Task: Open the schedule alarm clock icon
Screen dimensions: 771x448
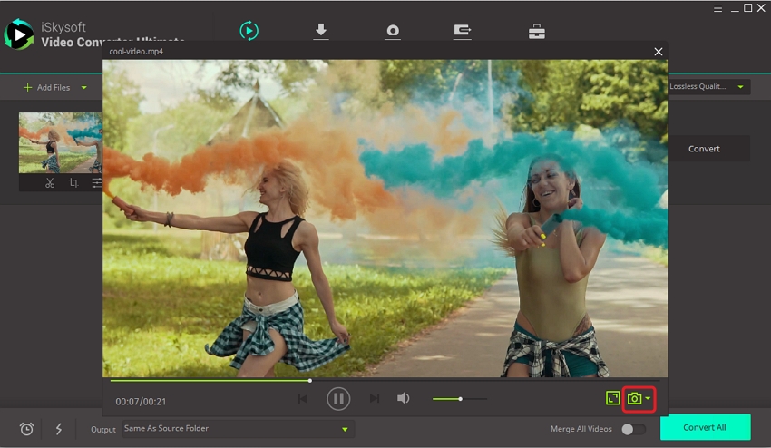Action: pyautogui.click(x=26, y=429)
